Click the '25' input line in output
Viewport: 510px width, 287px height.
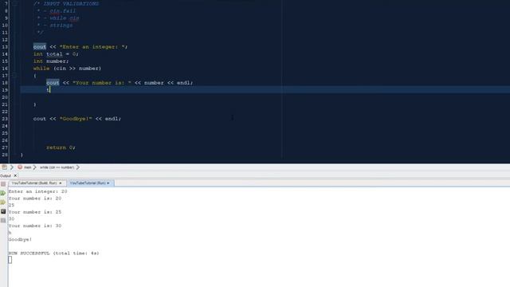pyautogui.click(x=11, y=205)
